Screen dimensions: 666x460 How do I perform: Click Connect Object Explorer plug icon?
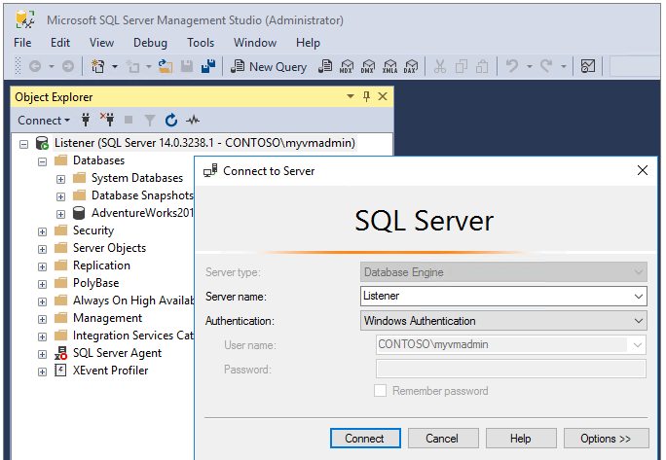(x=86, y=120)
